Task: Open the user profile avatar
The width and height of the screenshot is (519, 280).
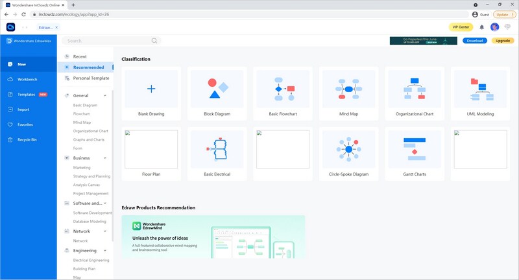Action: (x=494, y=27)
